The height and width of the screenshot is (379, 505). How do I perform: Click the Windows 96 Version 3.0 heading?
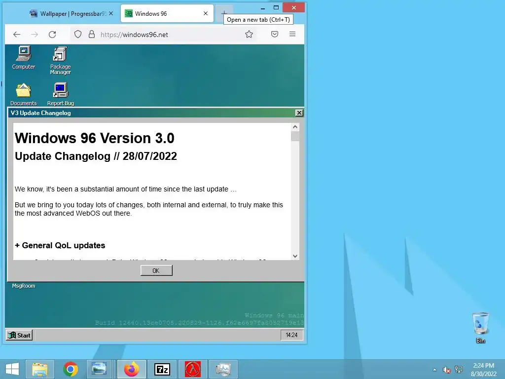pyautogui.click(x=94, y=138)
